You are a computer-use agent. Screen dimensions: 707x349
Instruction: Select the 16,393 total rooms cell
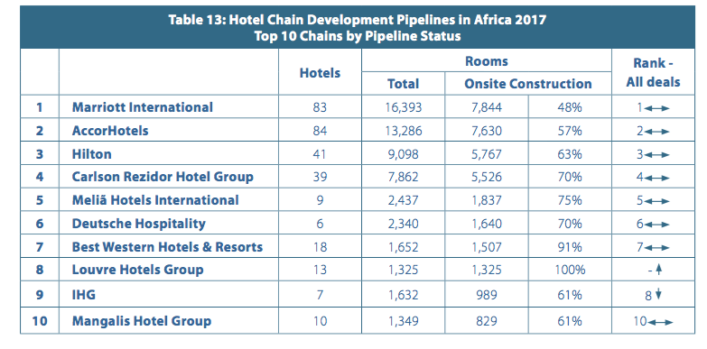coord(403,107)
